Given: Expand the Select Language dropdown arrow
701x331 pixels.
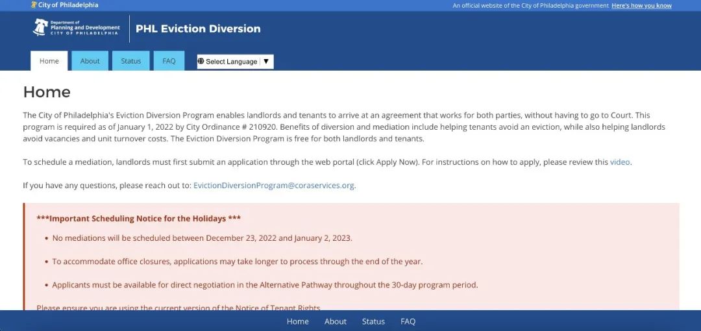Looking at the screenshot, I should pyautogui.click(x=266, y=61).
